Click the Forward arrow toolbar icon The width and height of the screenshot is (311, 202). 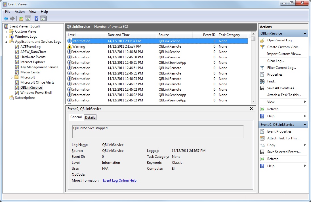click(x=12, y=19)
